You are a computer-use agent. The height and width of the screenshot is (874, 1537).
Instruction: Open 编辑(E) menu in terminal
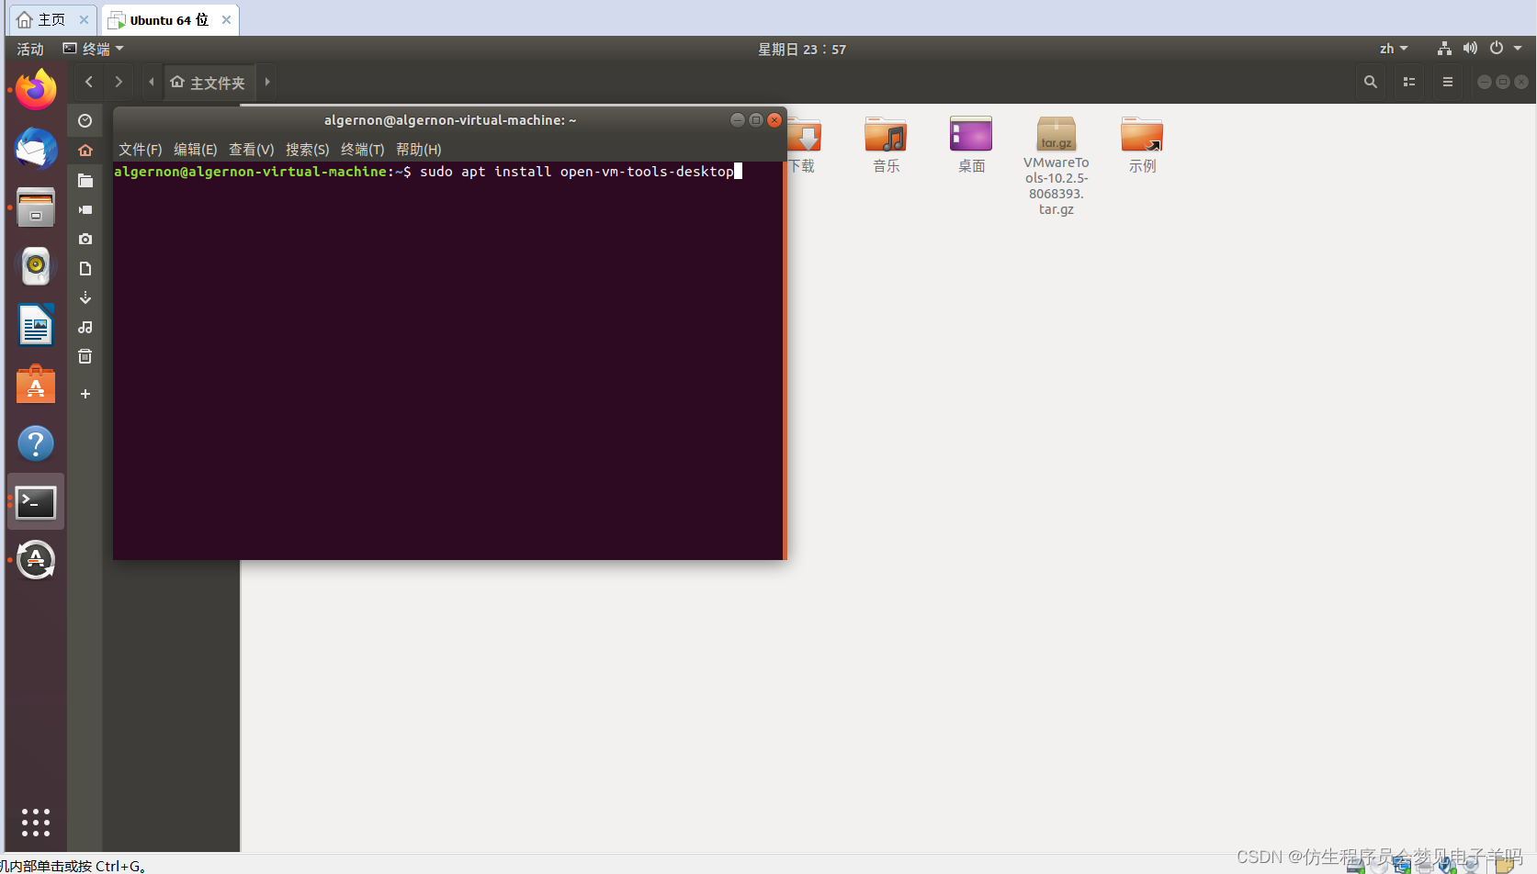point(196,150)
